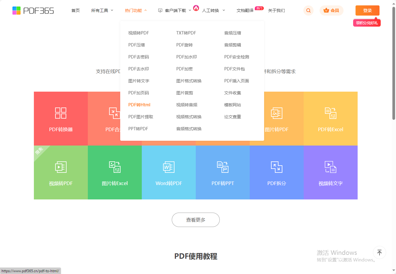
Task: Open 关于我们 in the navigation
Action: 276,10
